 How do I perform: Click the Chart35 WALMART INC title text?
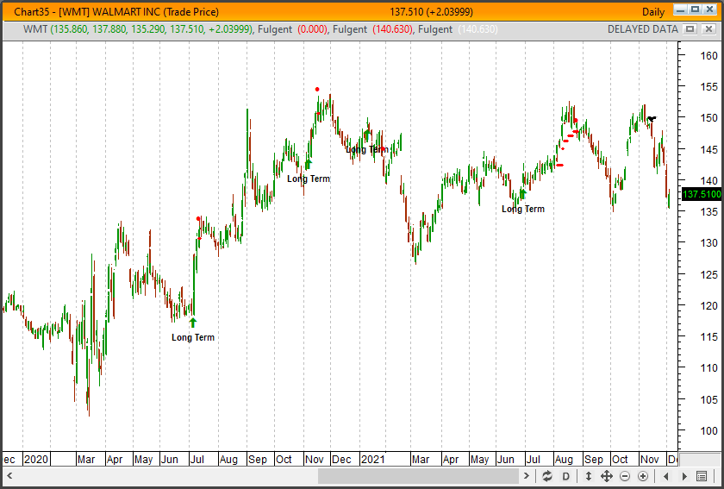coord(116,12)
